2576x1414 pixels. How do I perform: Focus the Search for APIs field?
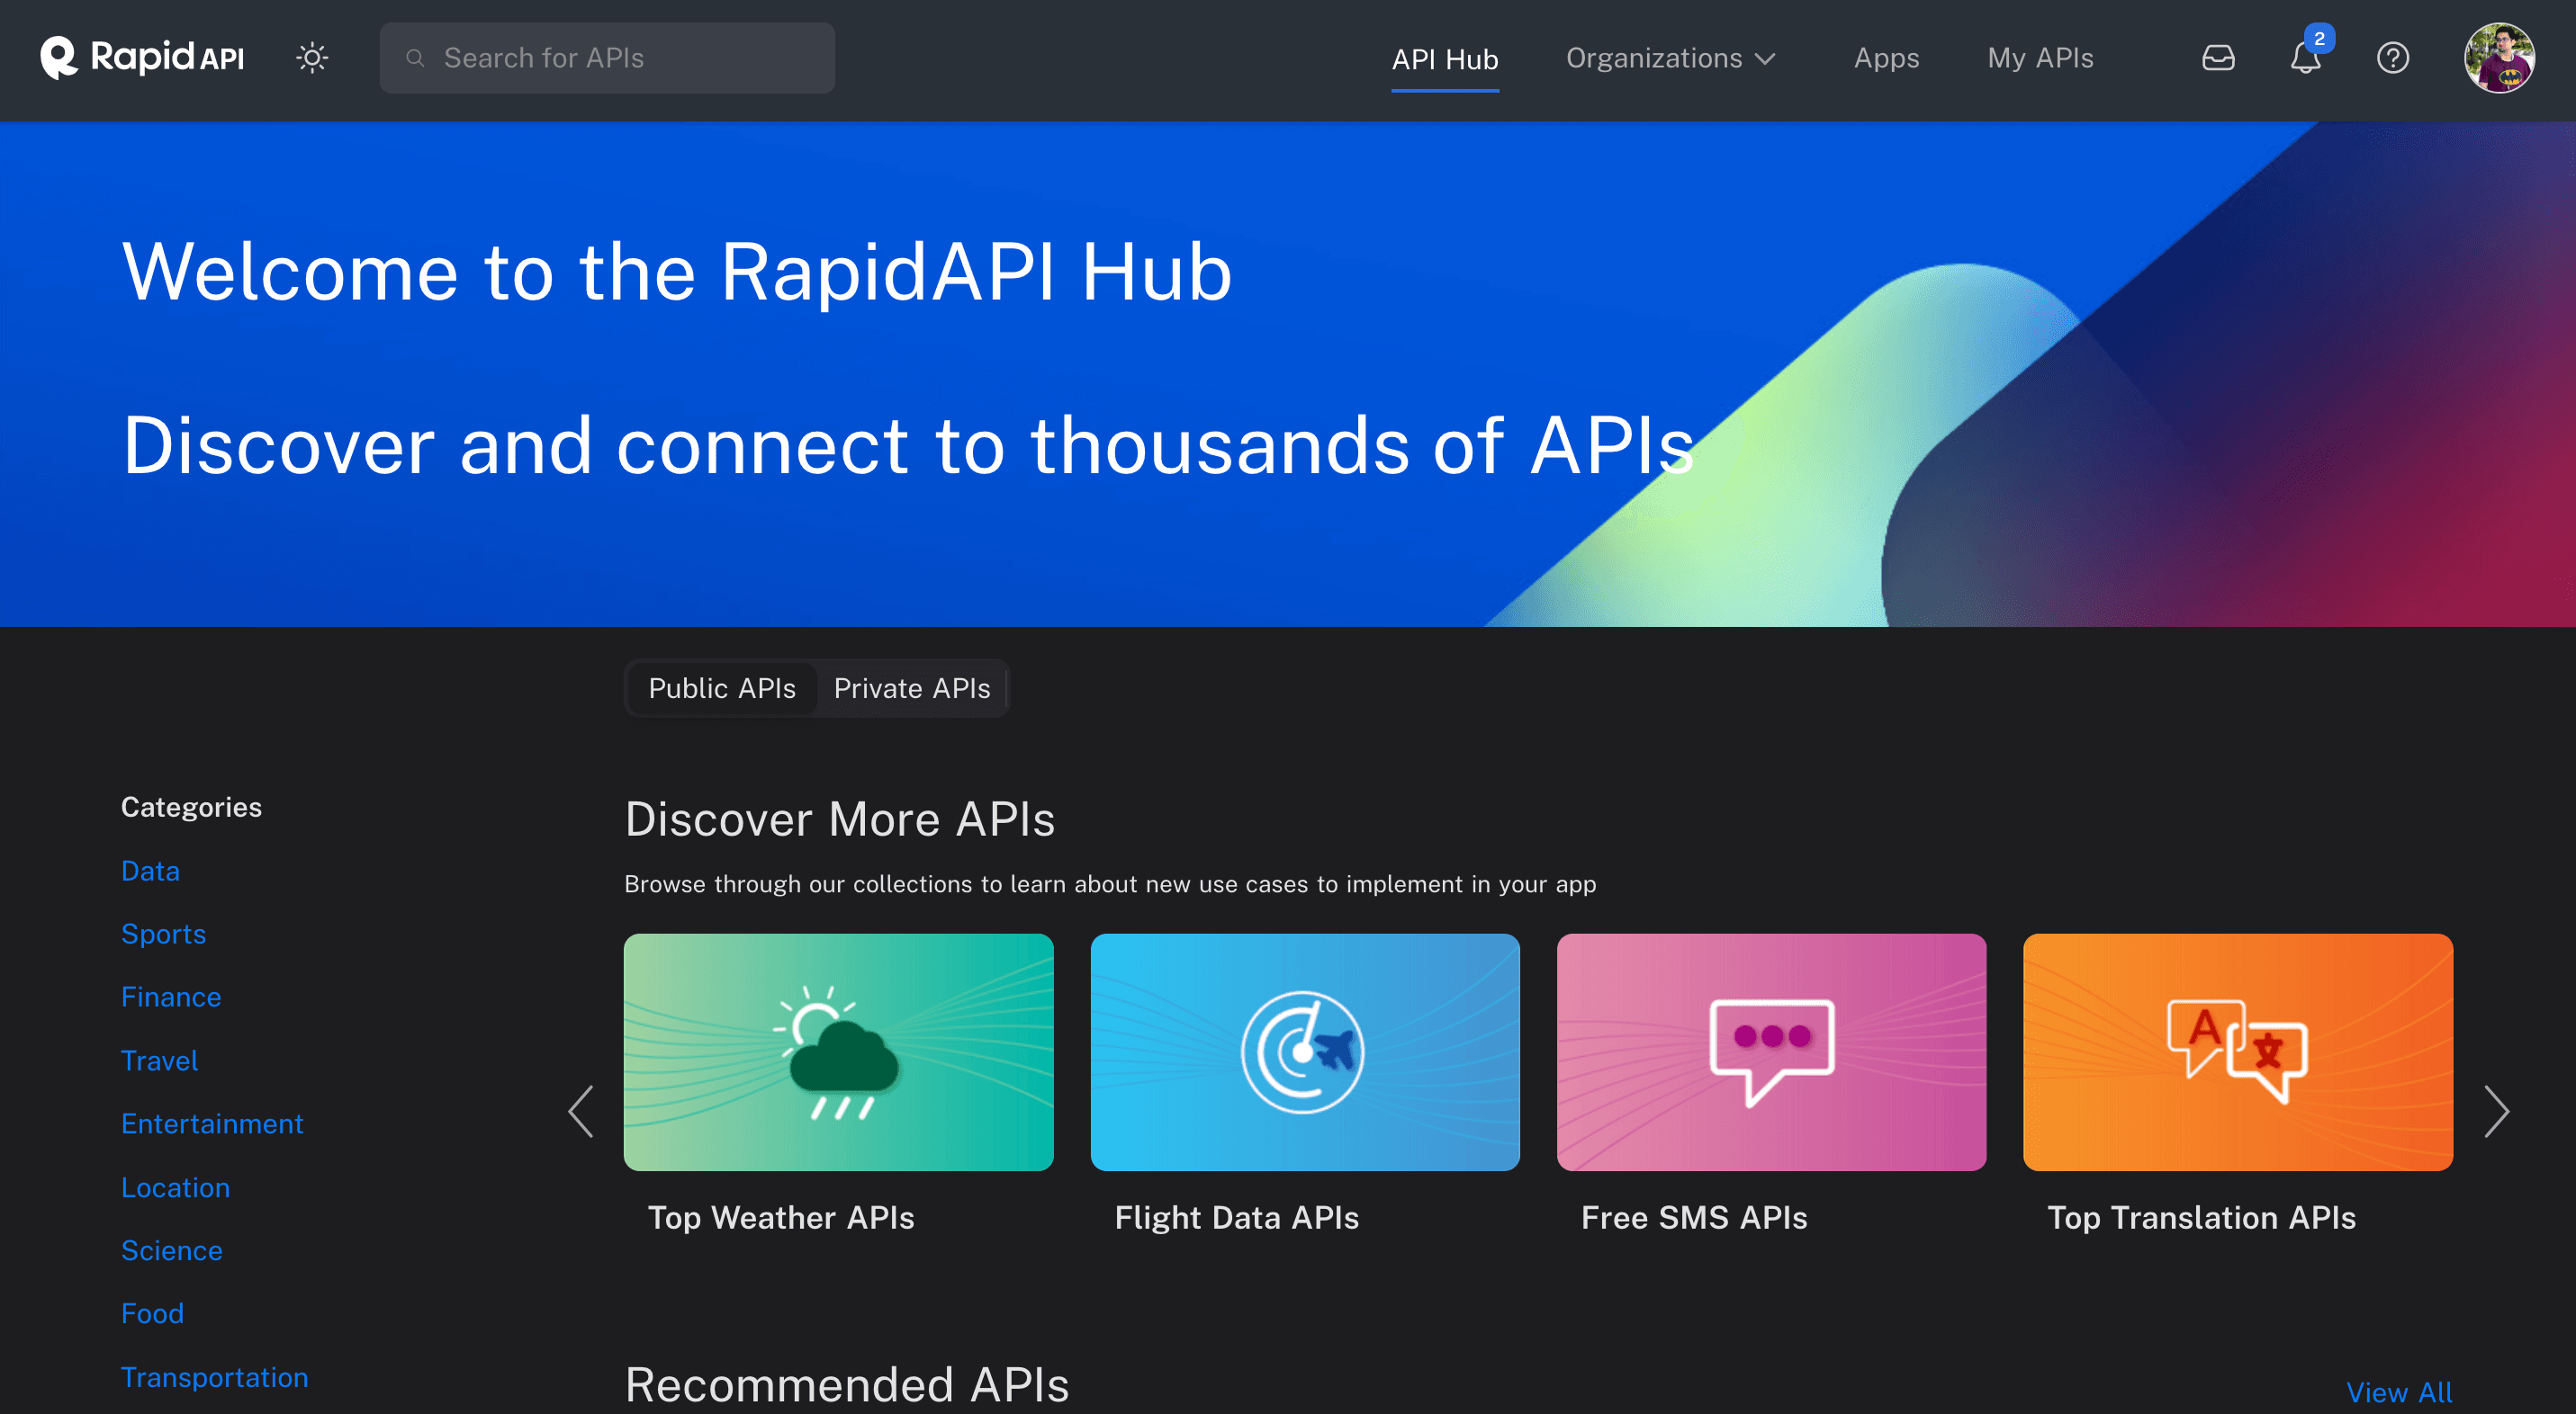pos(607,58)
